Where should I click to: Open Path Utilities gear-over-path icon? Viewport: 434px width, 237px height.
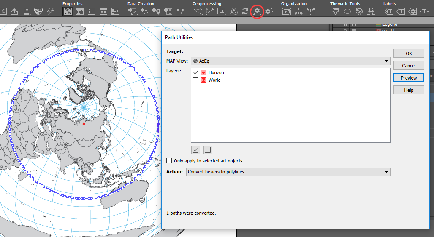[x=257, y=12]
